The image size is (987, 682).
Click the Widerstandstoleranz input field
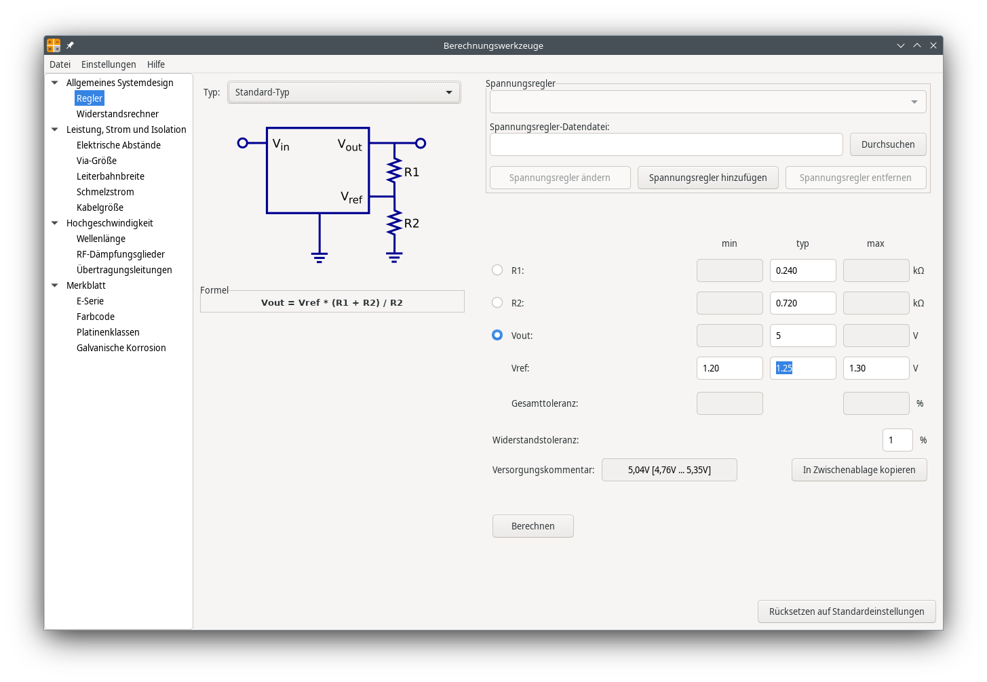[x=897, y=440]
